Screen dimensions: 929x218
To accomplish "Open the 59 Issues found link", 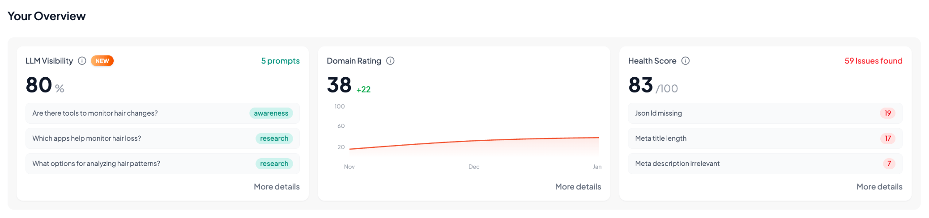I will pos(873,61).
